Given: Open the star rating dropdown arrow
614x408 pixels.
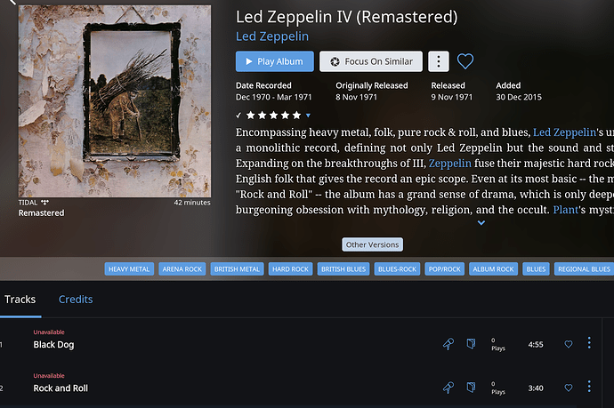Looking at the screenshot, I should click(x=308, y=116).
